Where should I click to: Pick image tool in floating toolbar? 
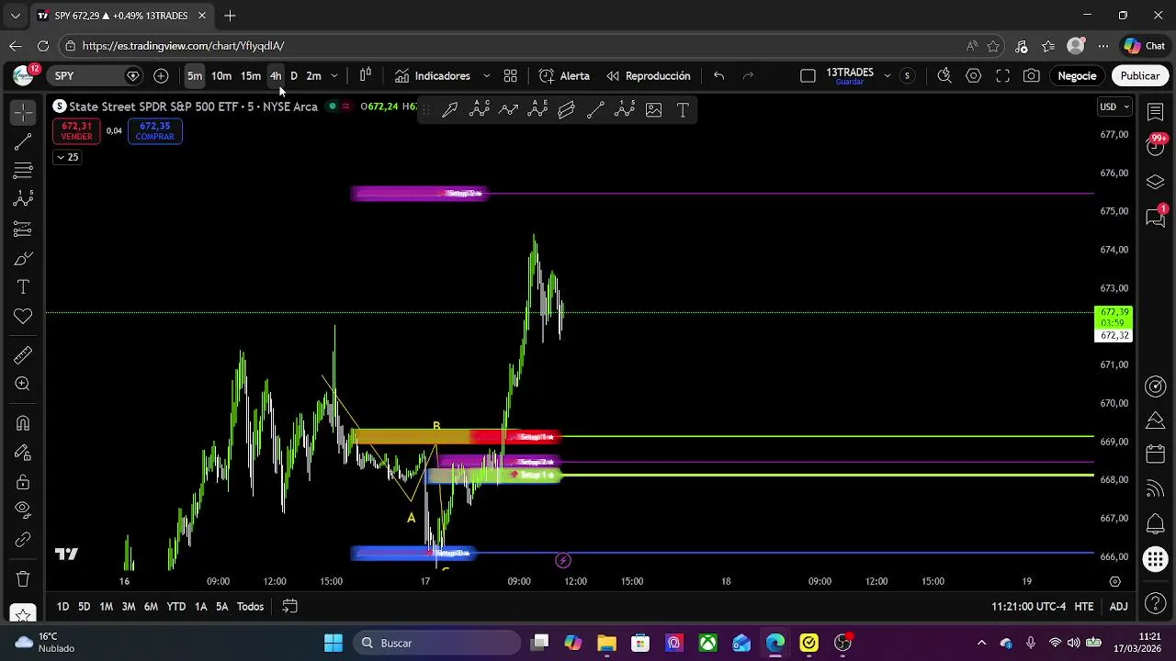point(653,110)
